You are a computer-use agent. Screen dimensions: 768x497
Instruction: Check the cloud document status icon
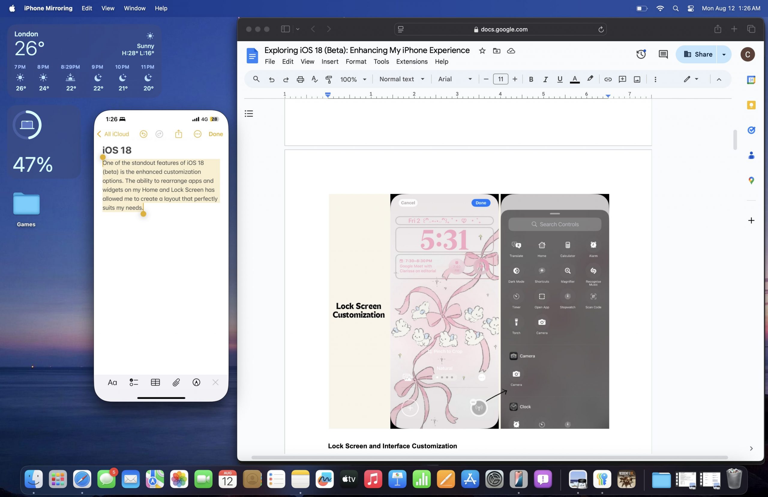(x=511, y=51)
